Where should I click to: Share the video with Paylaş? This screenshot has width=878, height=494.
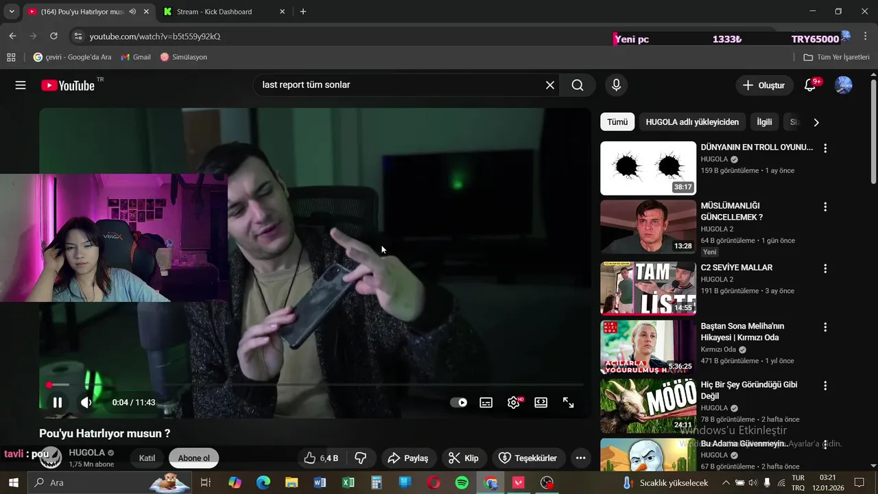[x=408, y=458]
